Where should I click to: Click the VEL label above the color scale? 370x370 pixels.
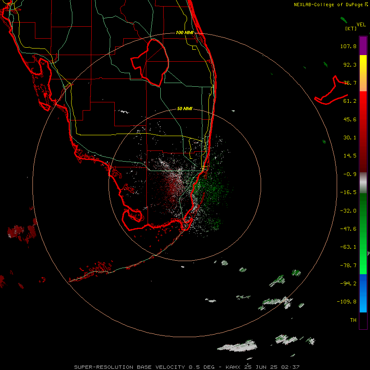(361, 25)
